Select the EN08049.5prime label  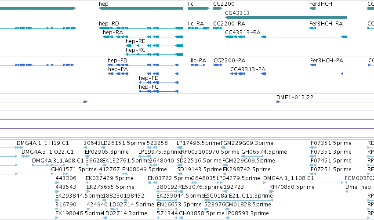(x=145, y=170)
